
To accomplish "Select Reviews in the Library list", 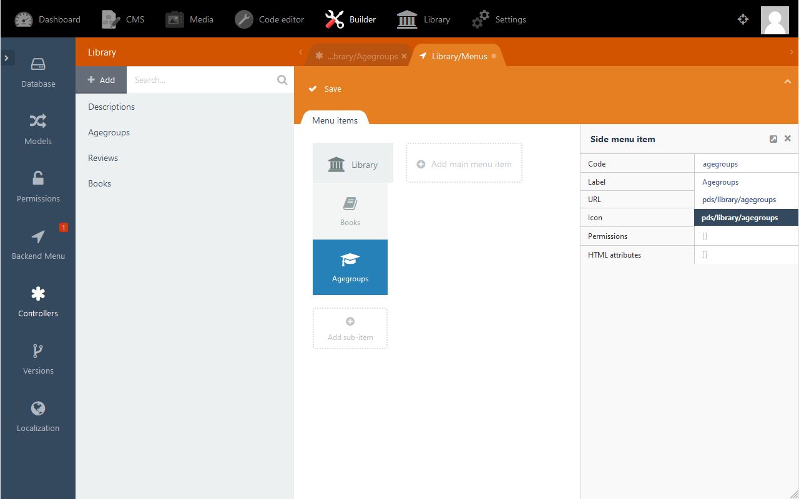I will [103, 158].
